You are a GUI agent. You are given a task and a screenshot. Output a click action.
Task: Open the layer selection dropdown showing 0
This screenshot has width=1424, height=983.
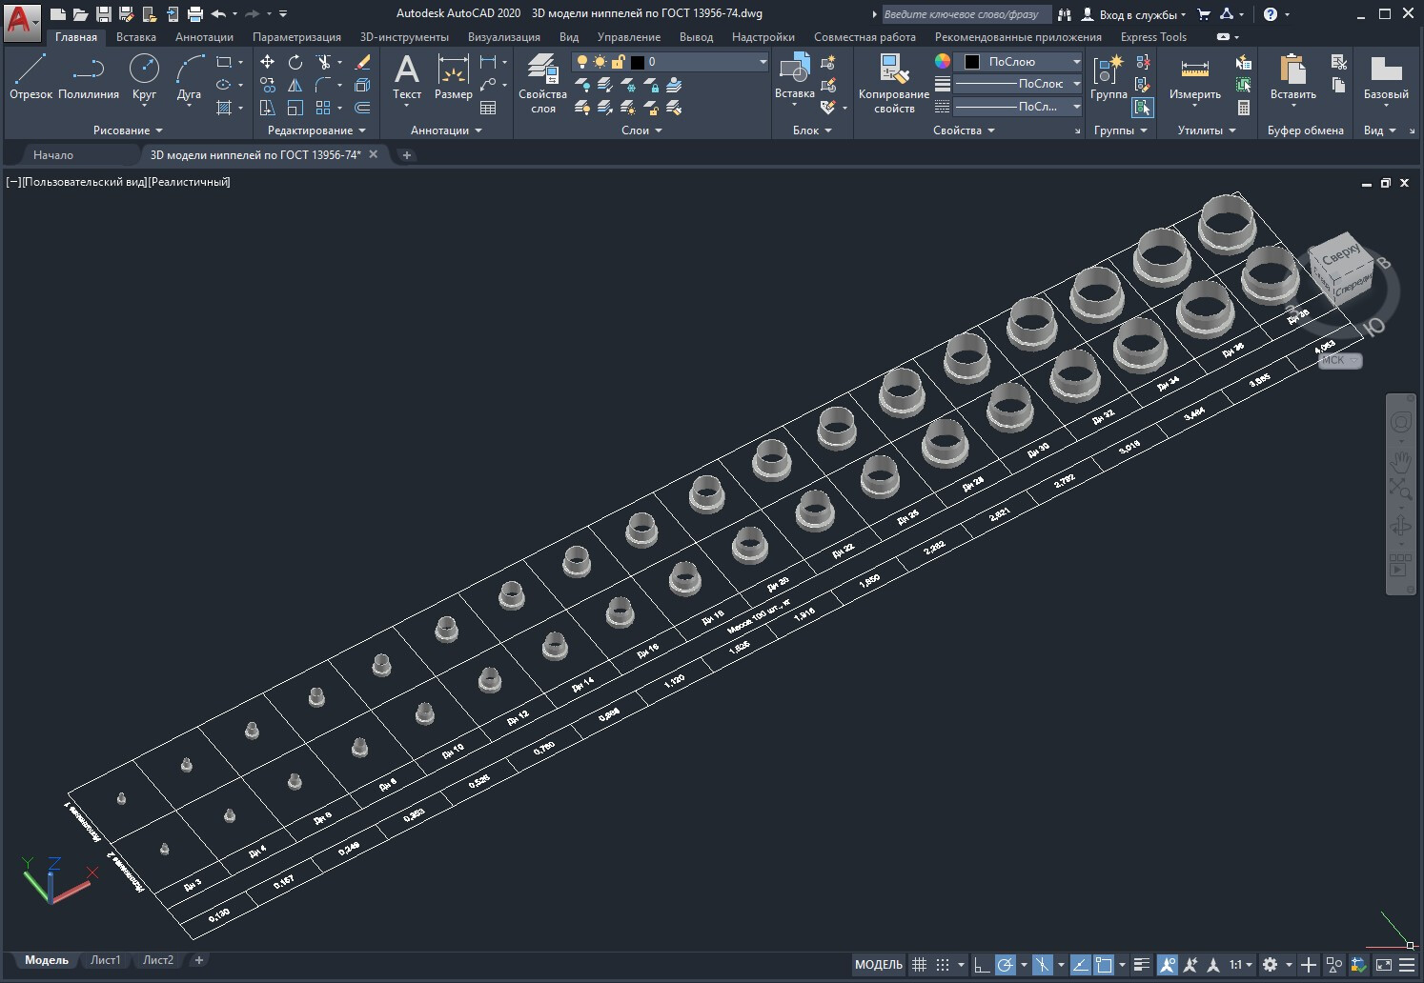point(670,62)
